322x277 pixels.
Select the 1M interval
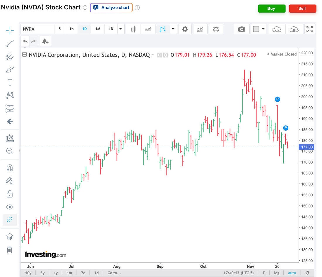coord(98,29)
